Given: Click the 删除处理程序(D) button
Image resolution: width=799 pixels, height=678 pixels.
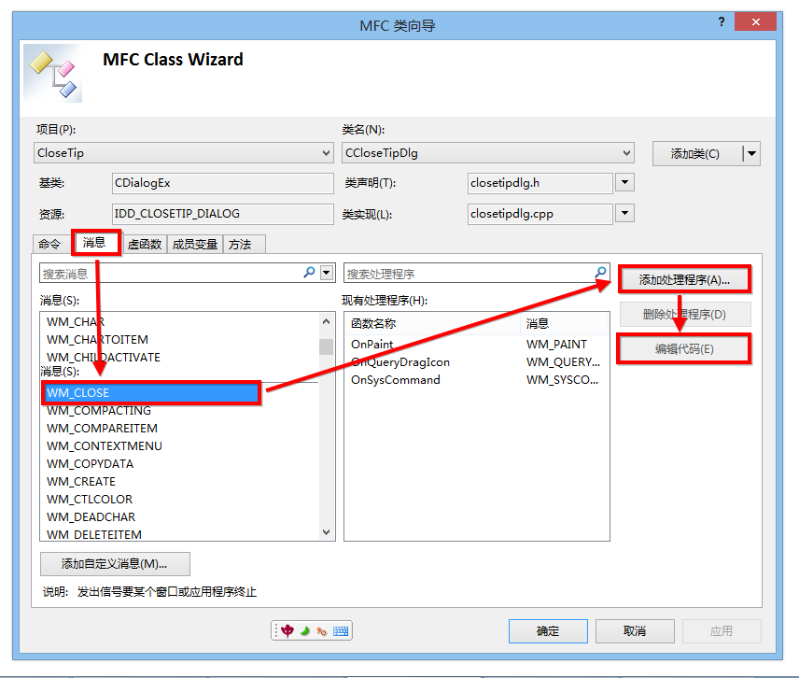Looking at the screenshot, I should coord(684,315).
